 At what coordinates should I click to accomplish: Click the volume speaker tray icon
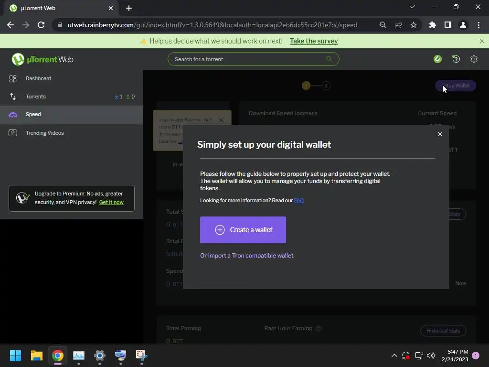tap(431, 356)
